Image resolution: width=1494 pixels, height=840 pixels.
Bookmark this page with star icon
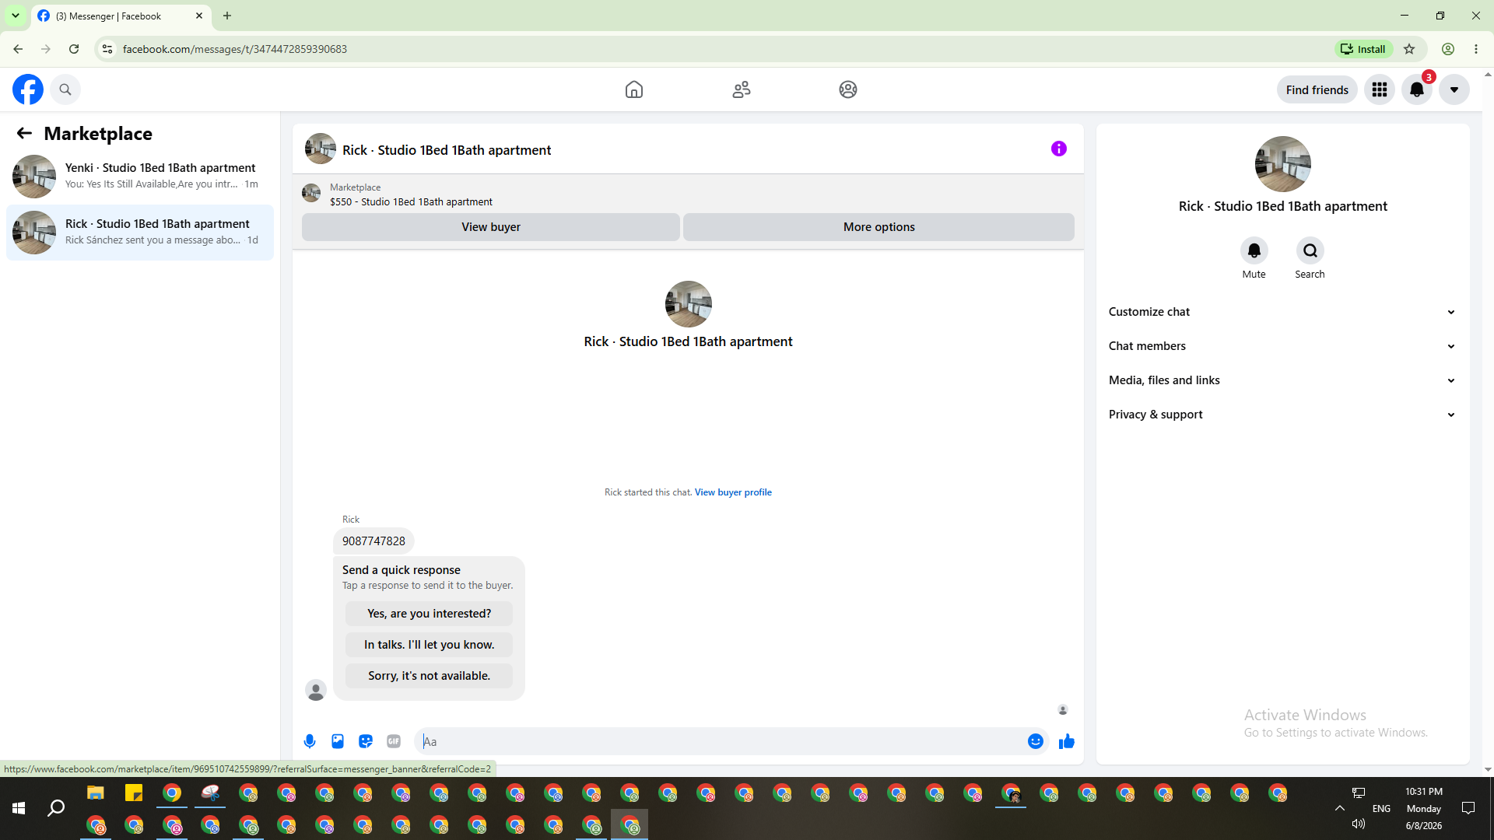click(1409, 49)
